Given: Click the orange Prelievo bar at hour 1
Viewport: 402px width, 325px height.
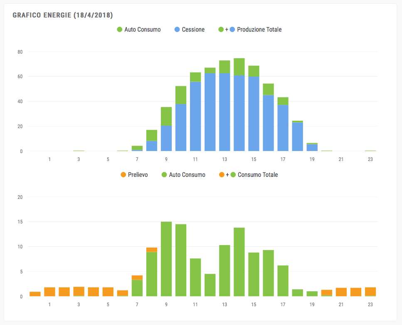Looking at the screenshot, I should (x=50, y=292).
